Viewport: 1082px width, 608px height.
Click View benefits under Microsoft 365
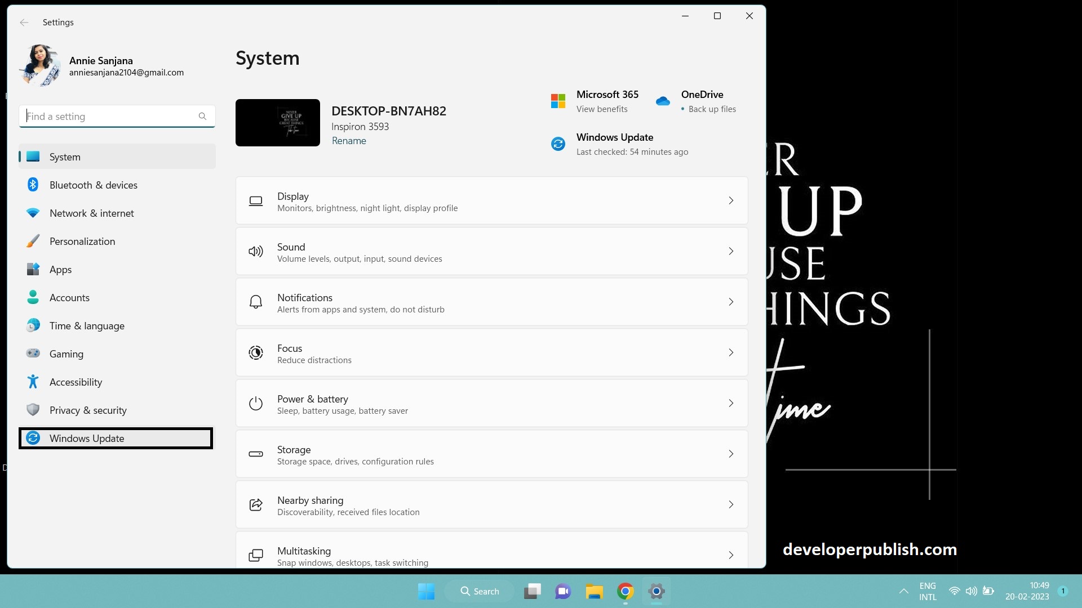point(601,109)
